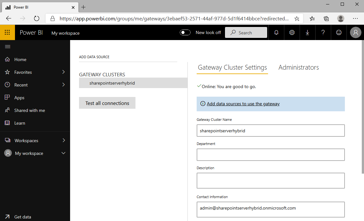Click the My workspace sidebar avatar
This screenshot has height=221, width=364.
point(8,153)
